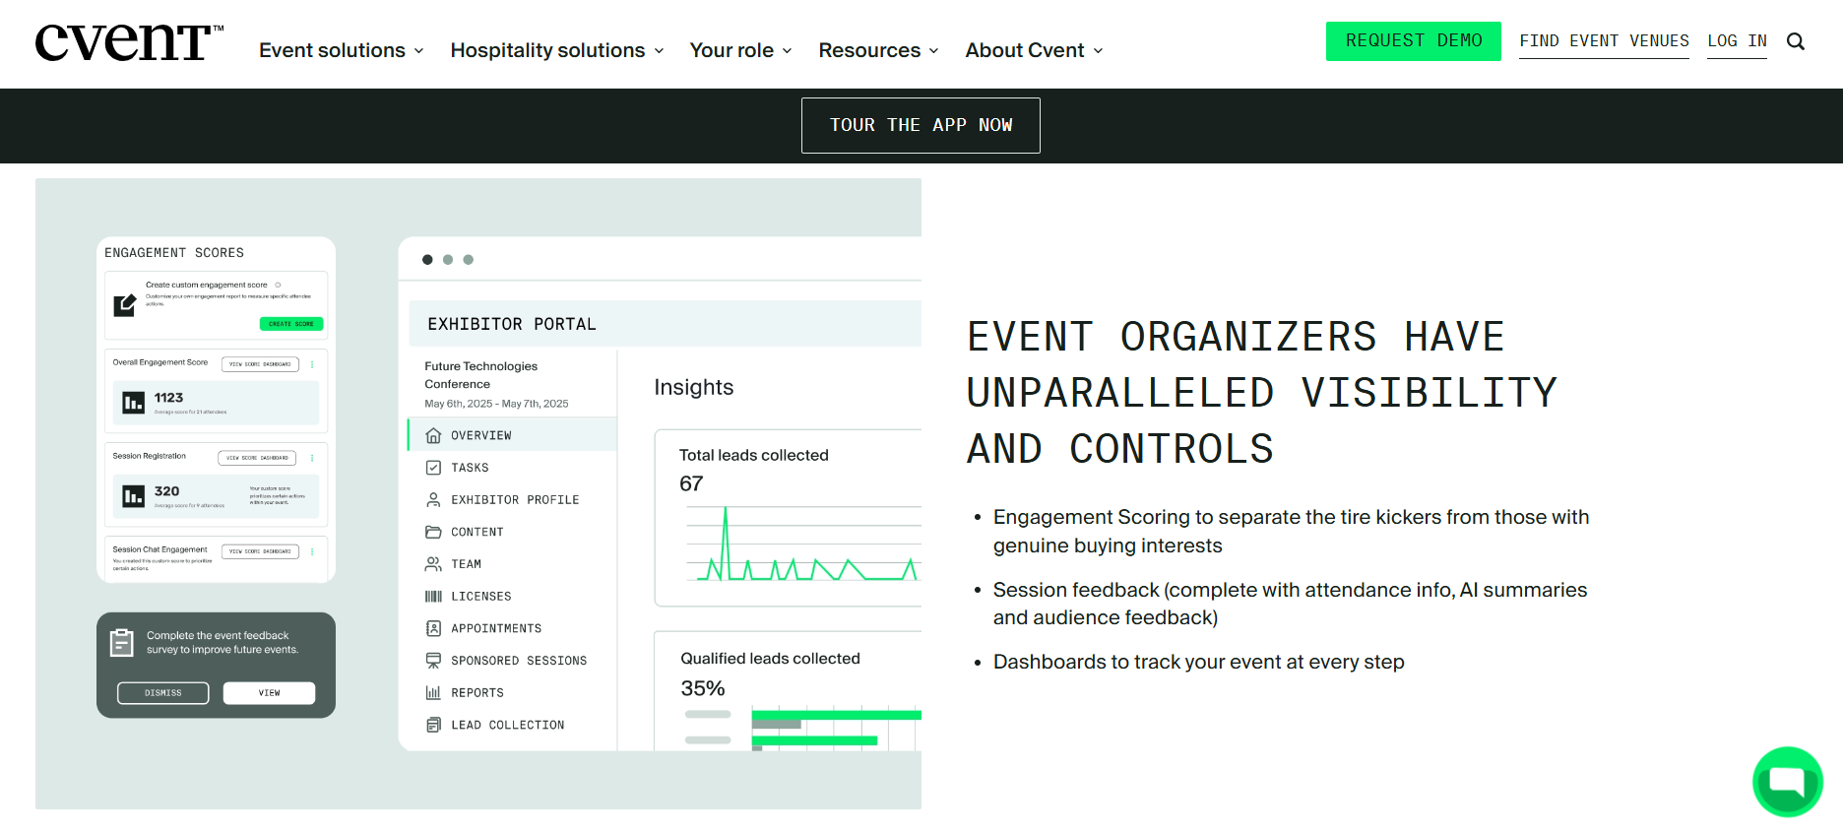The image size is (1843, 833).
Task: Select Content in the portal sidebar
Action: [477, 532]
